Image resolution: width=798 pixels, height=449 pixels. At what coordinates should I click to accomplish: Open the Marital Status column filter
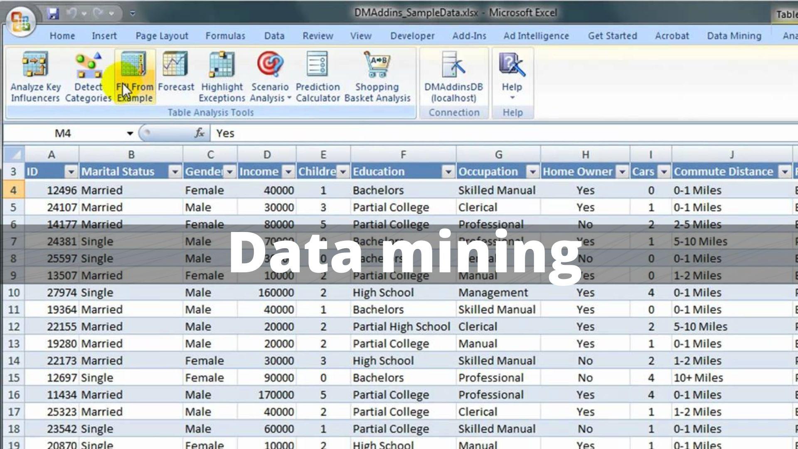point(174,171)
